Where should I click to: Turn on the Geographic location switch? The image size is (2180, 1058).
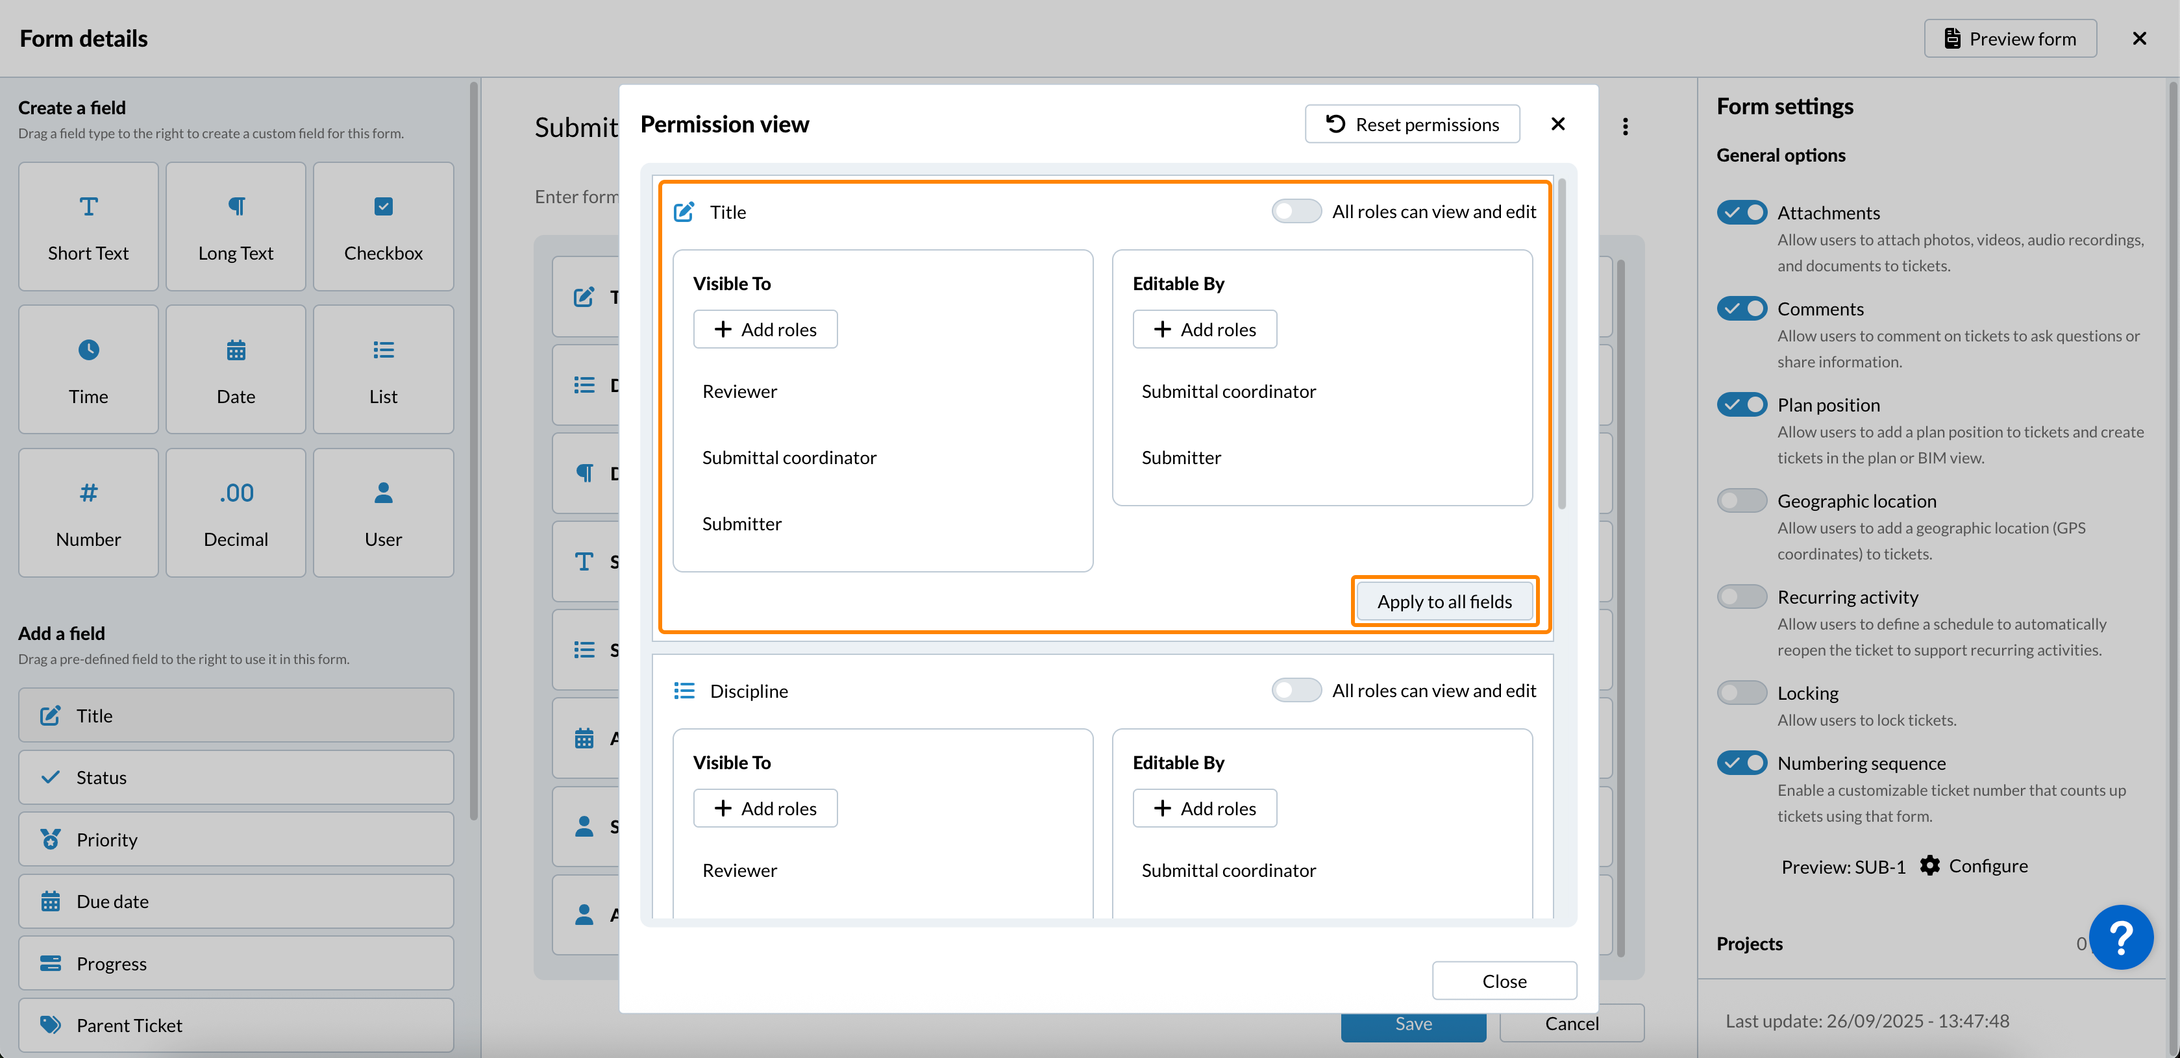pos(1742,500)
